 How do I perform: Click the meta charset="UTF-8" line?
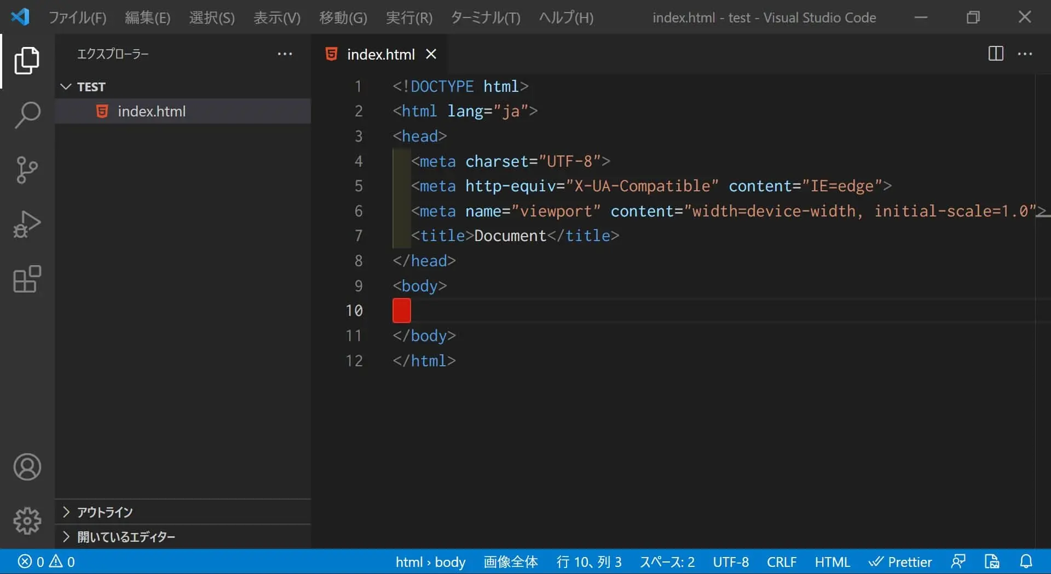click(x=511, y=161)
